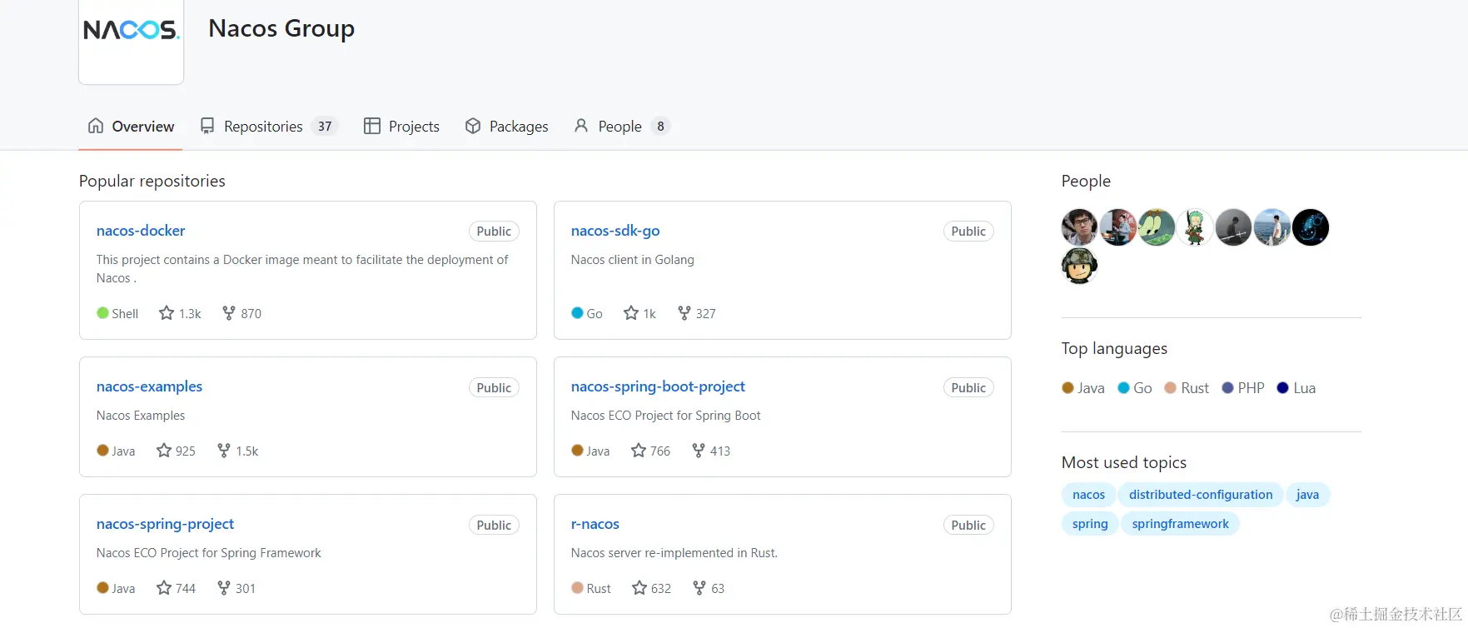Filter by Go in Top languages
This screenshot has width=1468, height=628.
pyautogui.click(x=1142, y=388)
